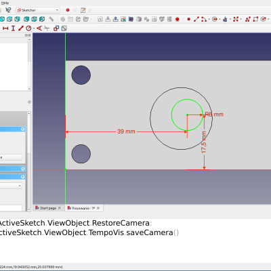The width and height of the screenshot is (271, 271).
Task: Open the What's This help tool
Action: [8, 10]
